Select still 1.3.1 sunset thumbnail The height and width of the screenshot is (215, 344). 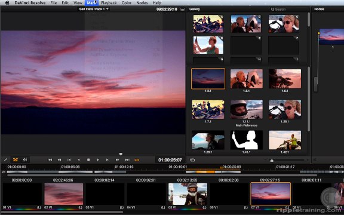click(x=208, y=79)
